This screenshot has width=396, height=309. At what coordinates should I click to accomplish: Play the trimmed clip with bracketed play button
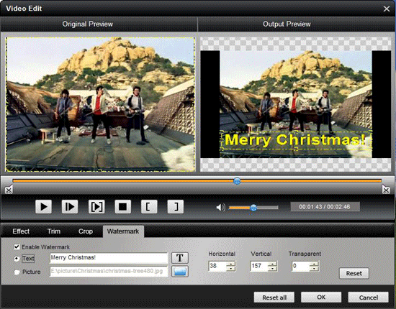(96, 207)
